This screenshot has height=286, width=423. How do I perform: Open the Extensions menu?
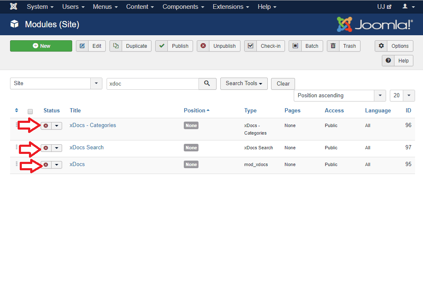(231, 7)
